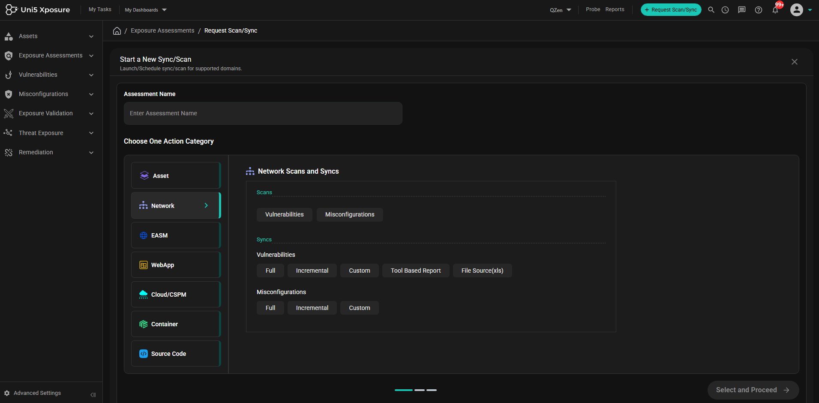
Task: Collapse the sidebar with the arrow icon
Action: click(93, 395)
